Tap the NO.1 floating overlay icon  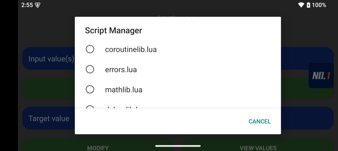click(321, 76)
